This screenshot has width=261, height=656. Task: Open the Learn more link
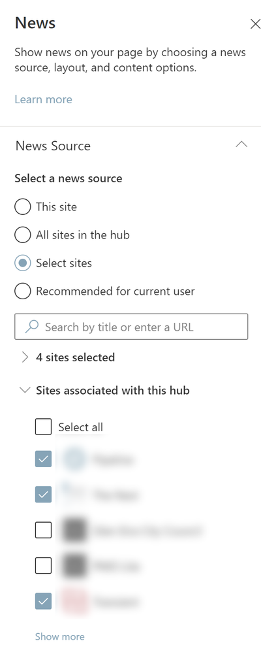pyautogui.click(x=44, y=99)
